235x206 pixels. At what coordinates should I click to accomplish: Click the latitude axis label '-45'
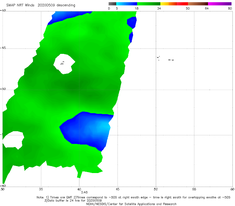coord(3,48)
